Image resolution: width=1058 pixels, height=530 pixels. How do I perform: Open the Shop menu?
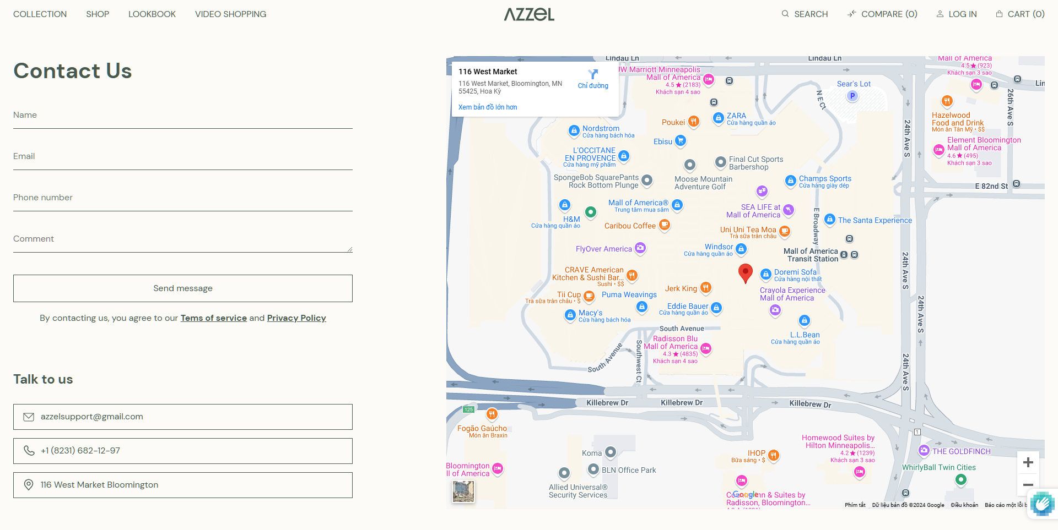tap(98, 14)
